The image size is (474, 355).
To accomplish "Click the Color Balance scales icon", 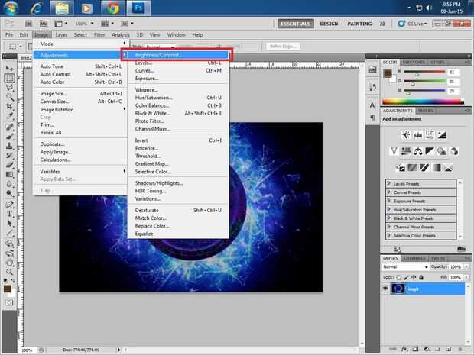I will (420, 150).
